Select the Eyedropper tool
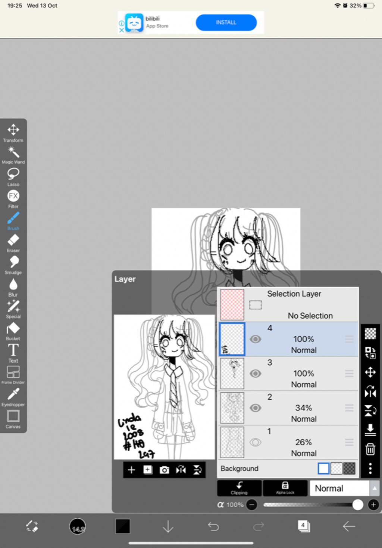 coord(13,397)
